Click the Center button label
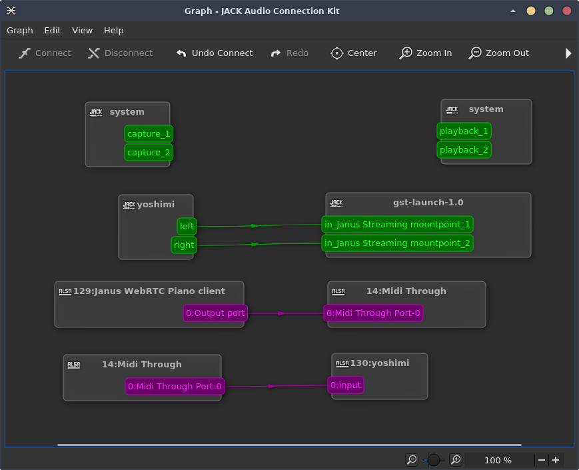The width and height of the screenshot is (579, 470). pos(362,53)
